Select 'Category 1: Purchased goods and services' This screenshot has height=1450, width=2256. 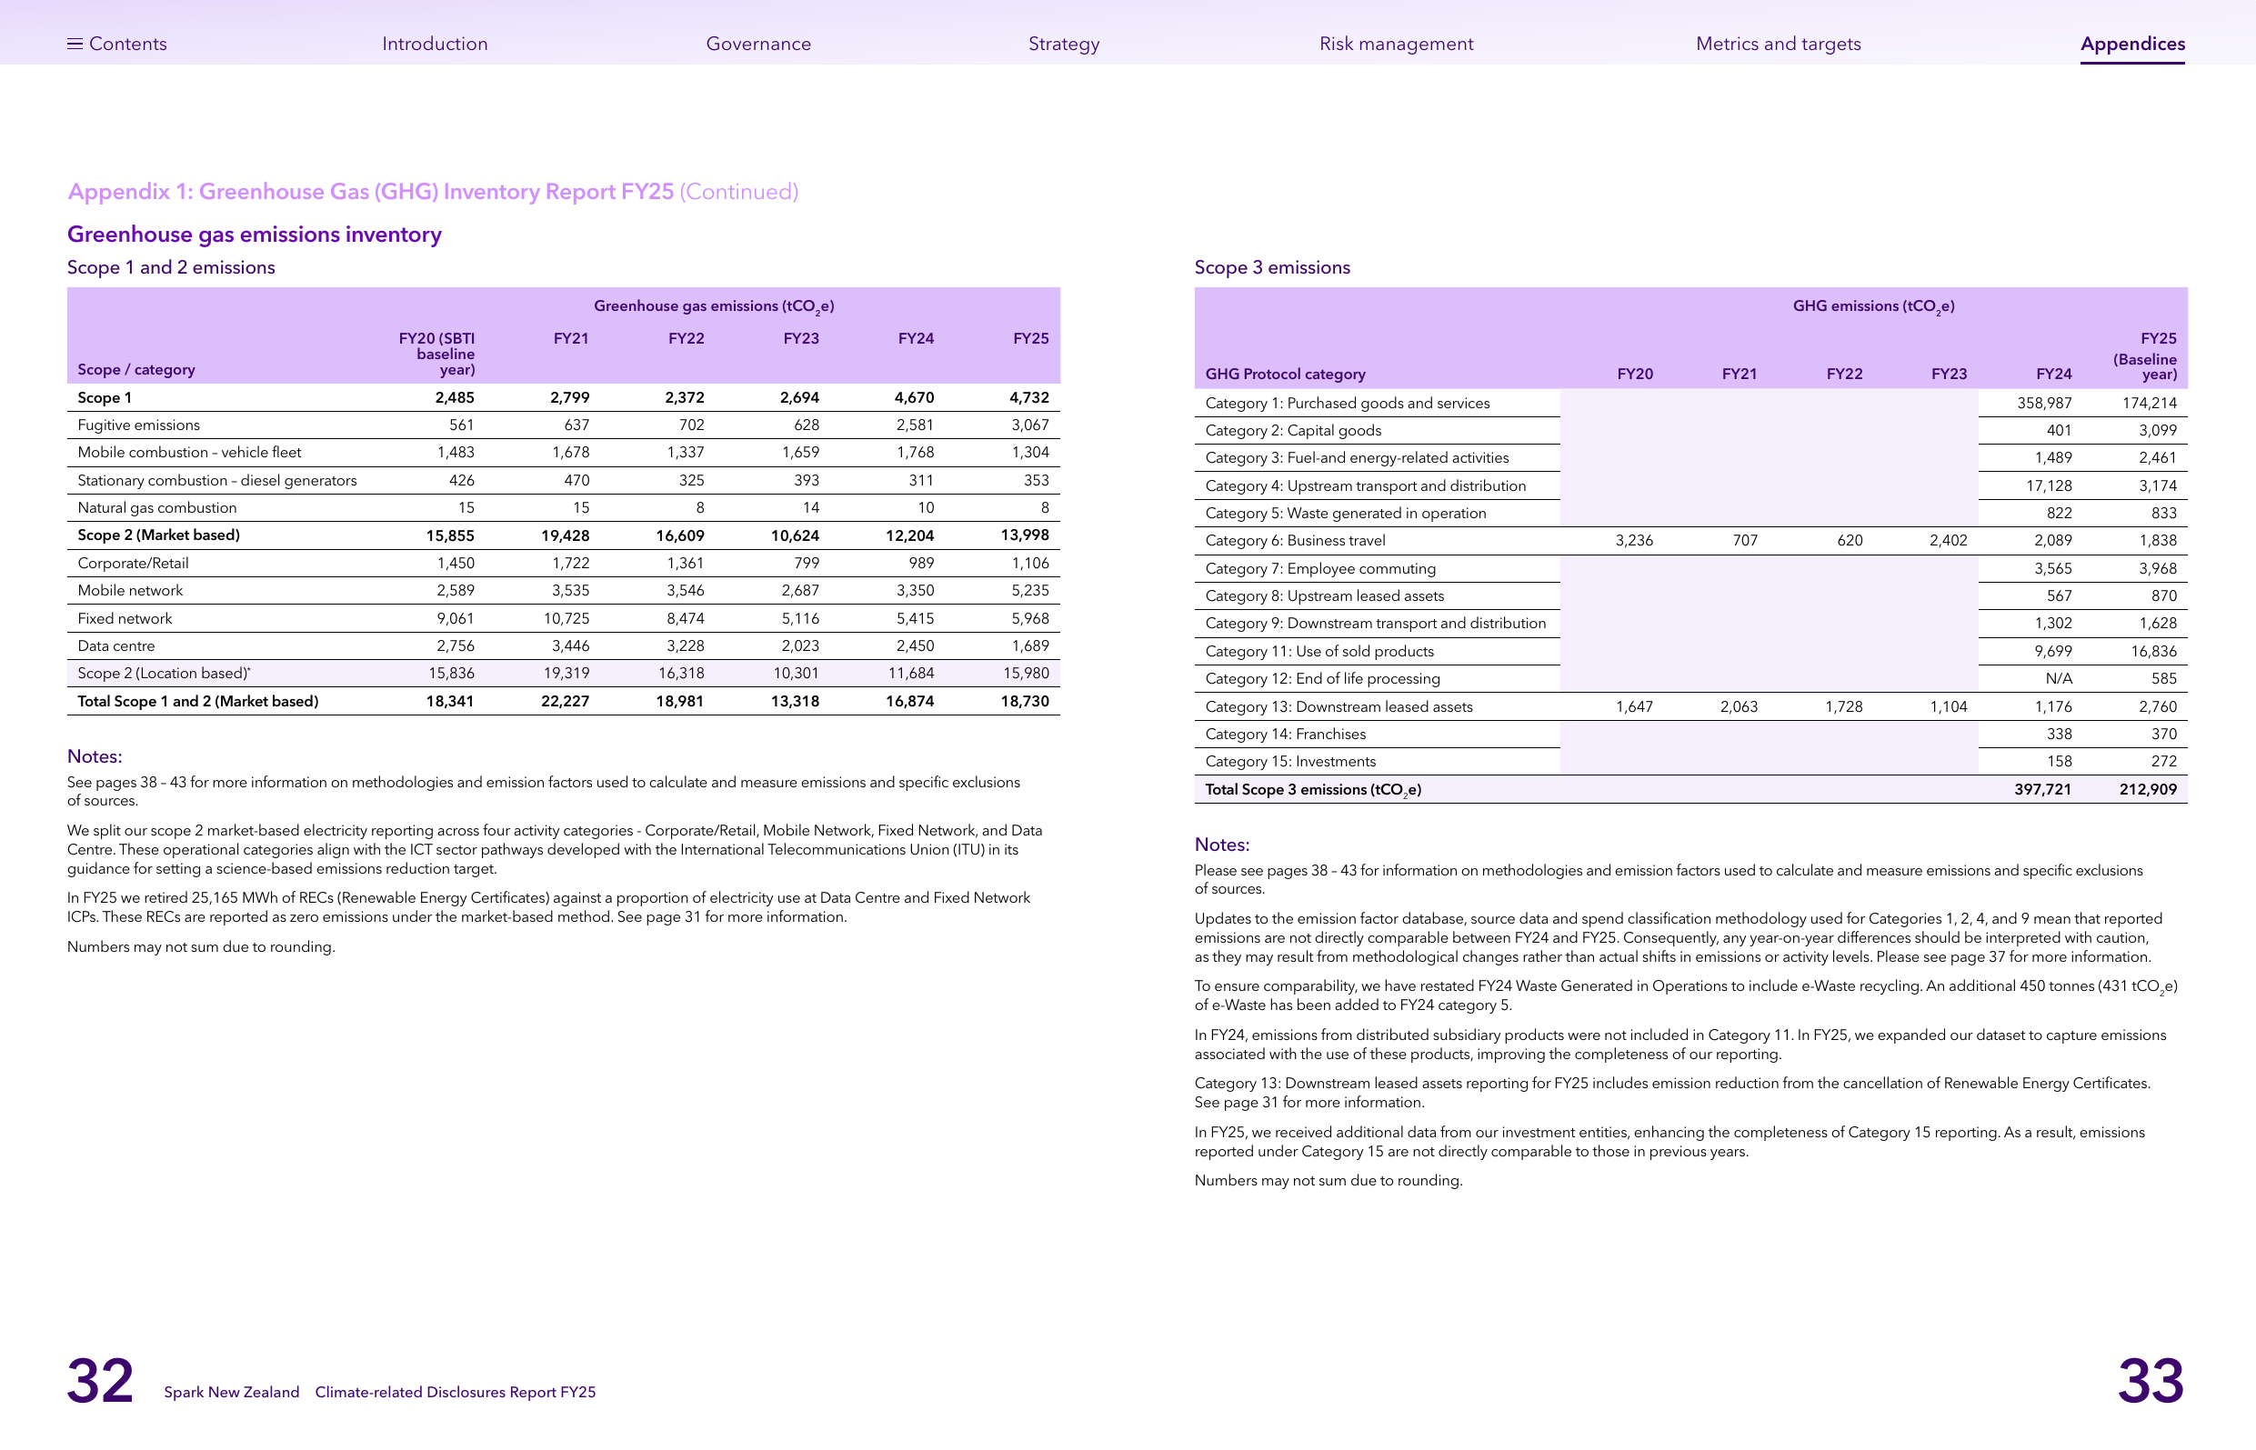click(1347, 404)
